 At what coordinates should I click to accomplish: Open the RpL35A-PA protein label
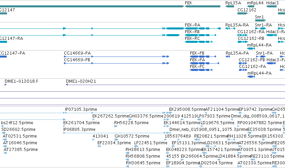coord(237,53)
